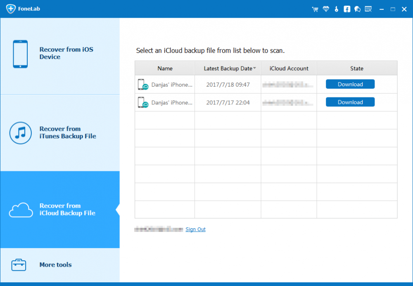Screen dimensions: 413x286
Task: Download the 2017/7/17 22:04 backup
Action: 350,102
